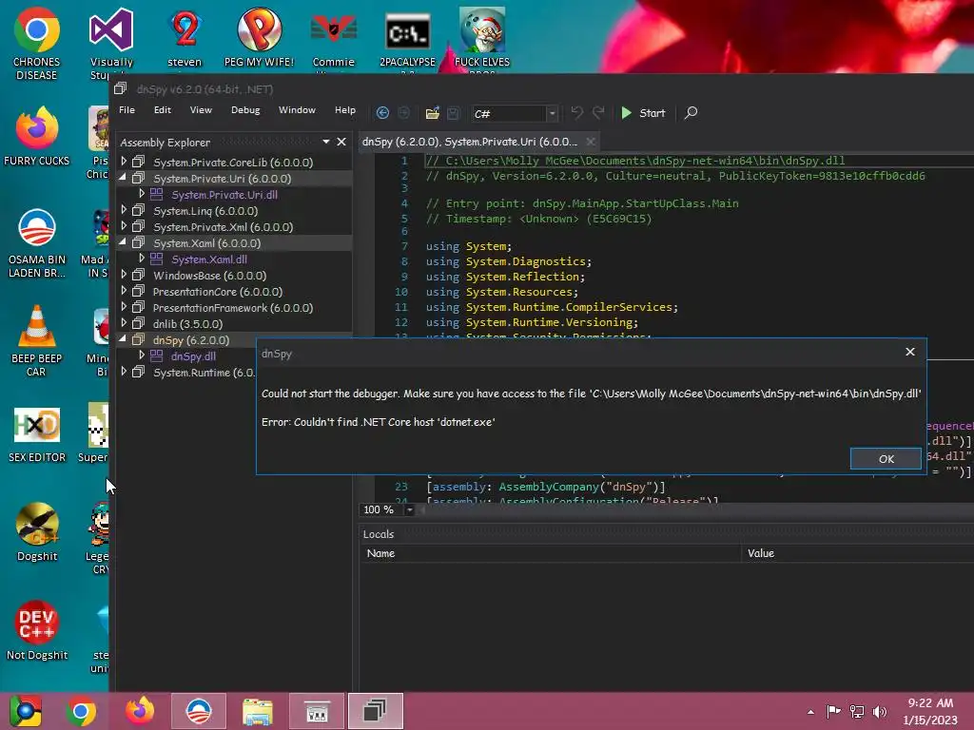Expand System.Private.CoreLib node
This screenshot has width=974, height=730.
pyautogui.click(x=124, y=162)
